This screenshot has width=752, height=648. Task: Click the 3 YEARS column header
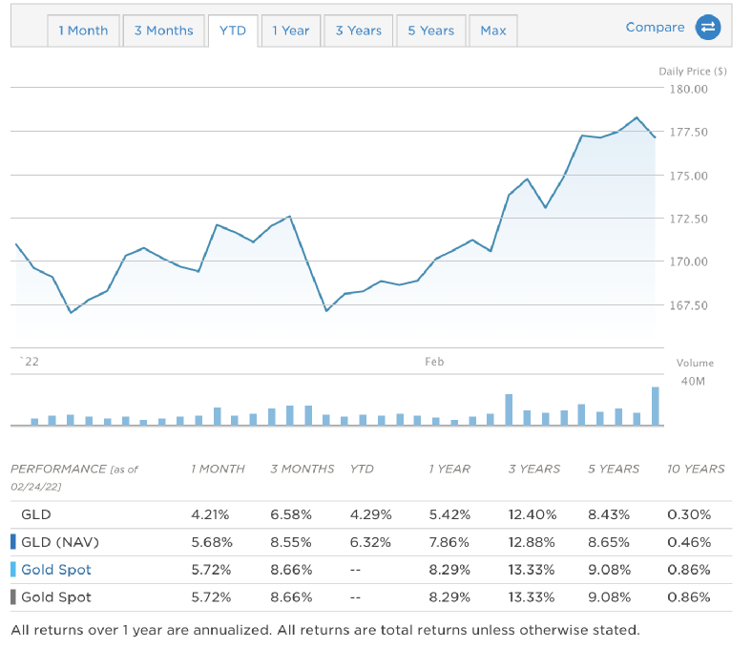pyautogui.click(x=534, y=470)
